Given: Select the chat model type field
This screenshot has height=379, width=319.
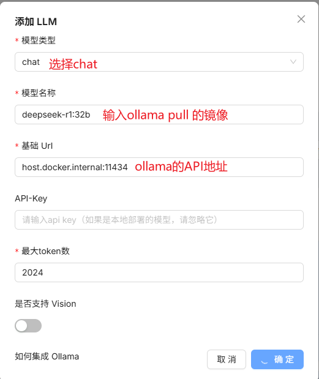Looking at the screenshot, I should pos(159,62).
